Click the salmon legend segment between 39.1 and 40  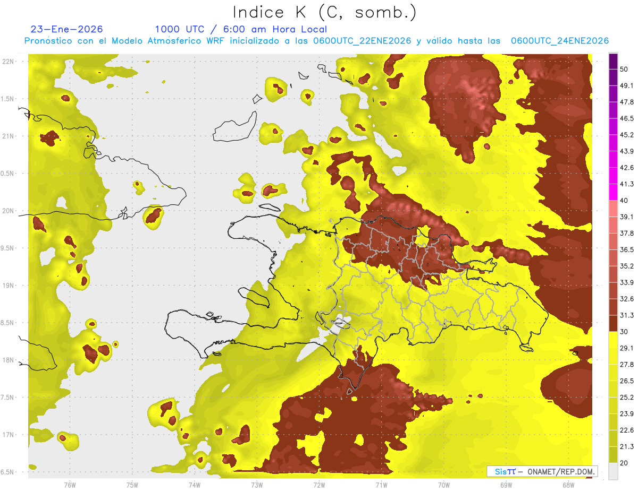[x=613, y=209]
